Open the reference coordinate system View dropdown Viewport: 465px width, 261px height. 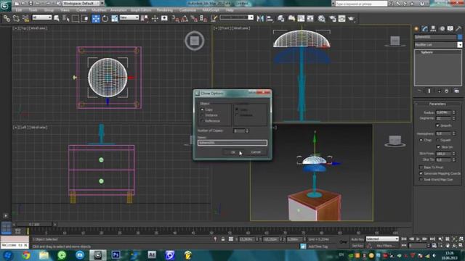pos(129,17)
